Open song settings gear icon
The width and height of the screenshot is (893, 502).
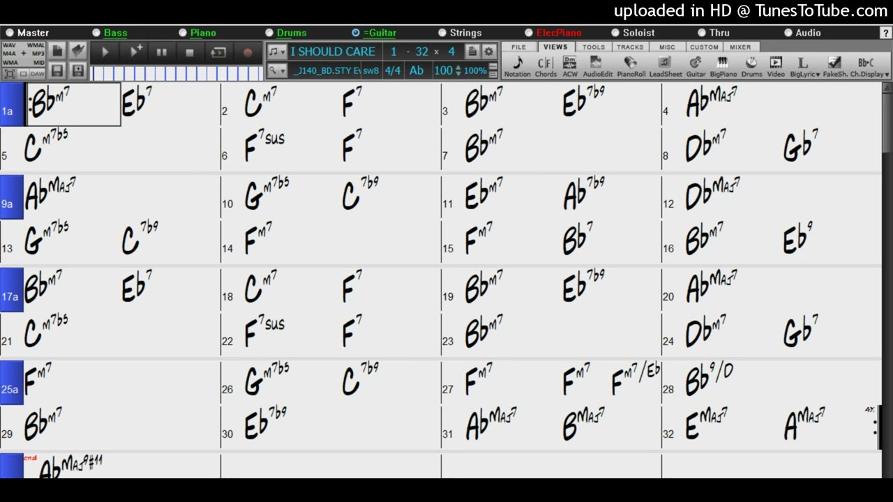click(x=488, y=52)
